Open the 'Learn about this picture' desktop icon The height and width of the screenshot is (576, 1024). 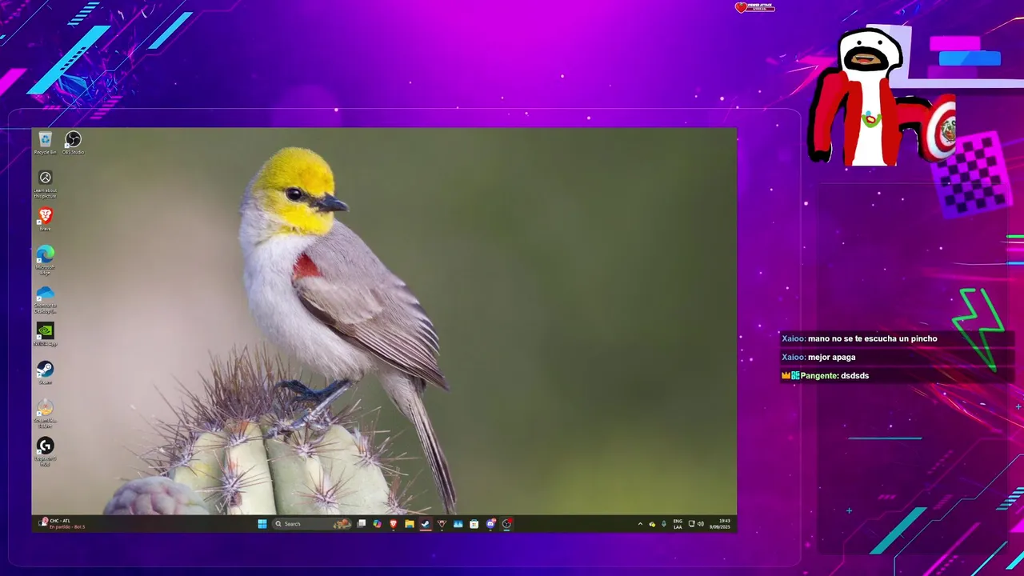[45, 185]
